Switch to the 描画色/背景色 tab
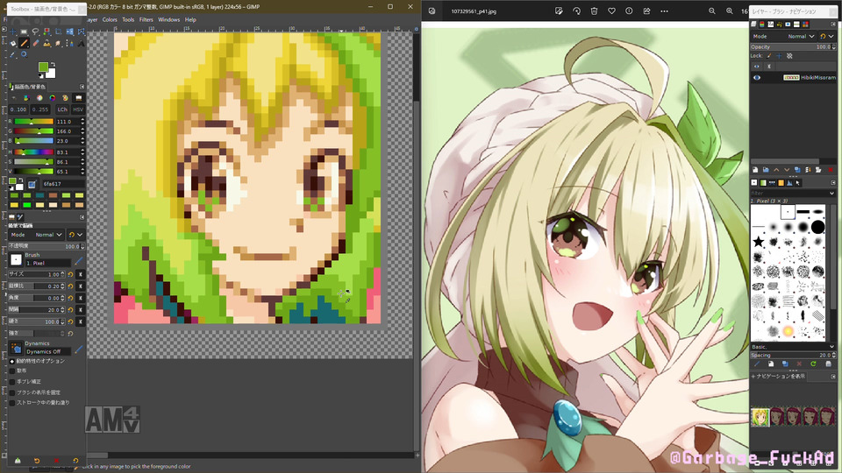Screen dimensions: 842x473 [28, 87]
